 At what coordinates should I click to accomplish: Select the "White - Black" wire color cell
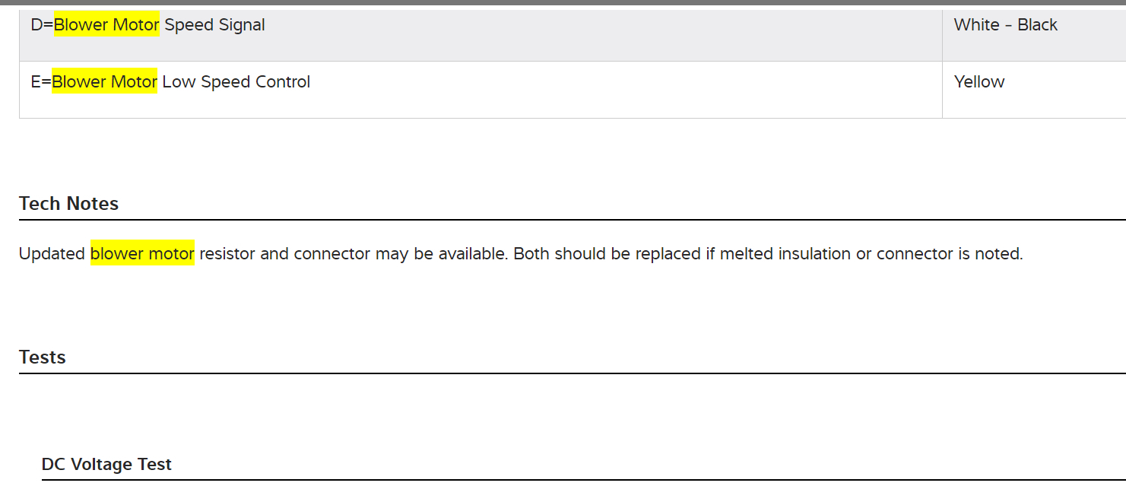1005,25
